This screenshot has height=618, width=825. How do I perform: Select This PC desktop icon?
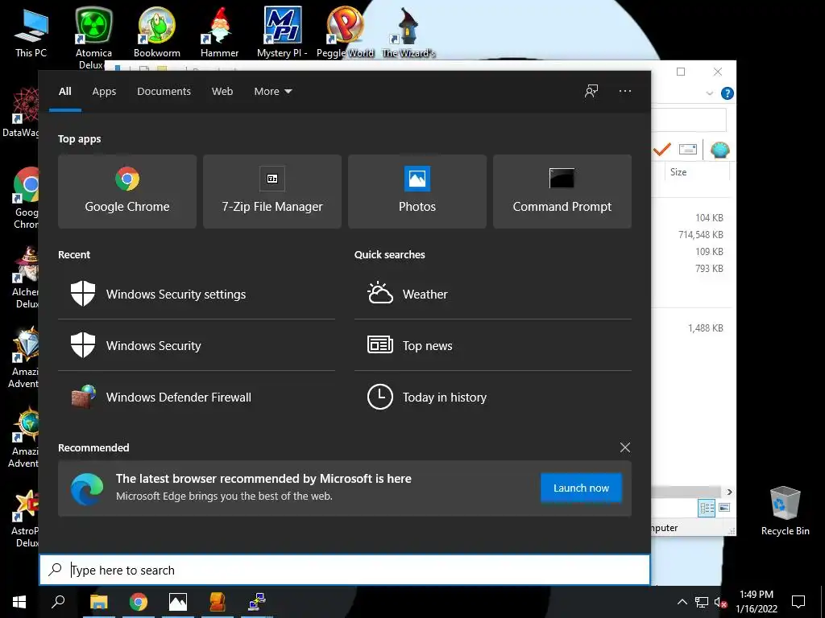(31, 32)
